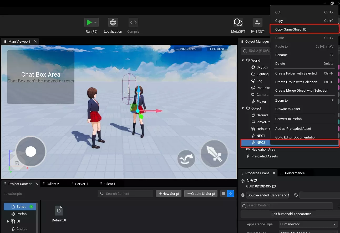Choose Convert to Prefab menu entry
The width and height of the screenshot is (340, 233).
304,119
